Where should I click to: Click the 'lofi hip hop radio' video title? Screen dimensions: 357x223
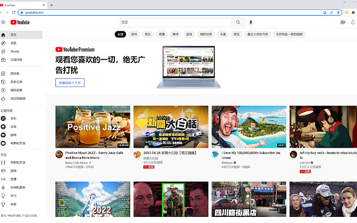click(x=328, y=155)
